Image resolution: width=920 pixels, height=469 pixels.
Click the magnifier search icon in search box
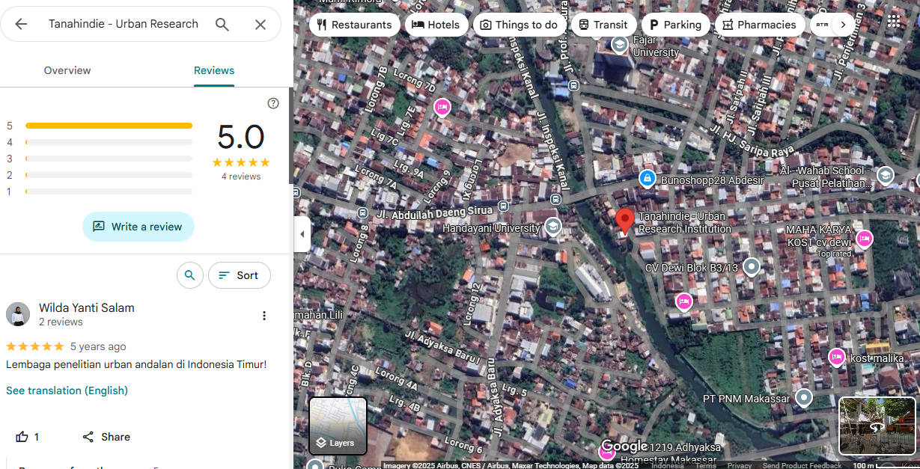coord(222,24)
